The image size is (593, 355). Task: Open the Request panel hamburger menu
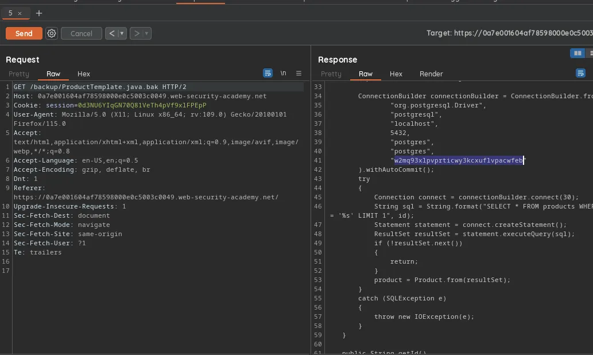pos(299,73)
